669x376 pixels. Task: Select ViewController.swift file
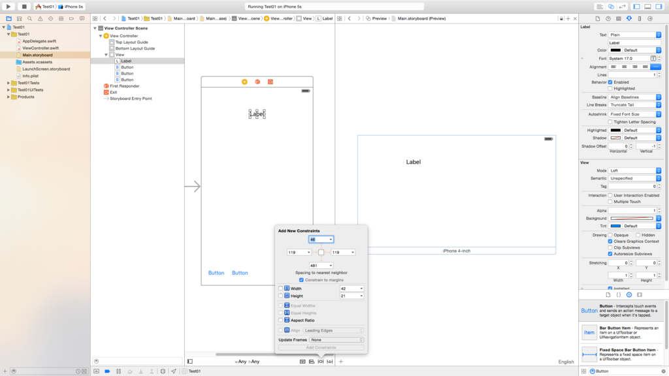coord(40,48)
